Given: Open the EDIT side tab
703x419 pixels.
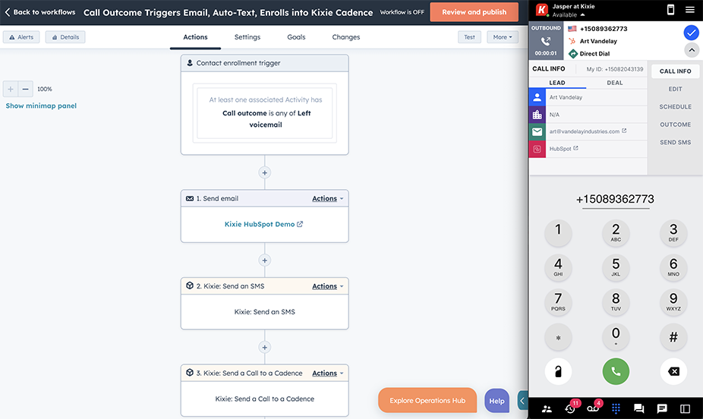Looking at the screenshot, I should tap(675, 89).
